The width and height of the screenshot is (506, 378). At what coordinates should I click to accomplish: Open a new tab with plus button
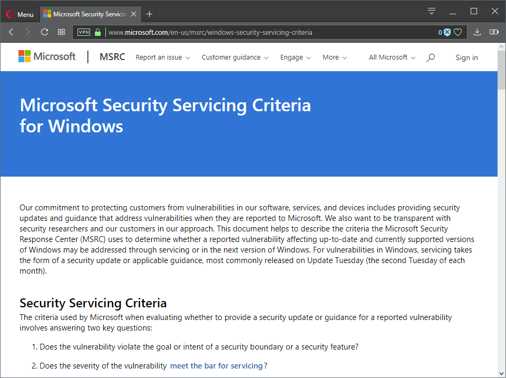point(149,14)
